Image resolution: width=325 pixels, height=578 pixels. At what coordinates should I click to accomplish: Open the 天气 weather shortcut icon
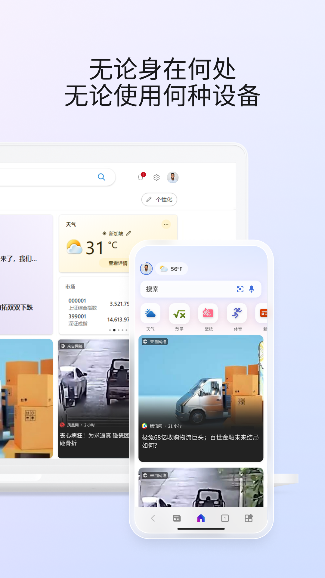point(150,314)
